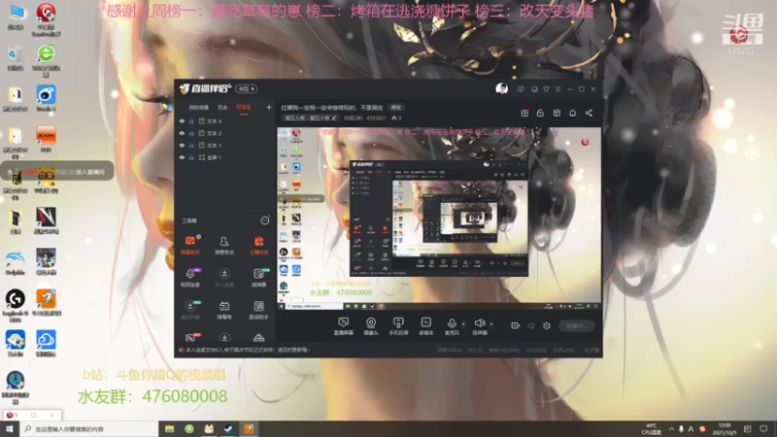This screenshot has width=777, height=437.
Task: Open the layout box icon beside the bell
Action: [x=557, y=113]
